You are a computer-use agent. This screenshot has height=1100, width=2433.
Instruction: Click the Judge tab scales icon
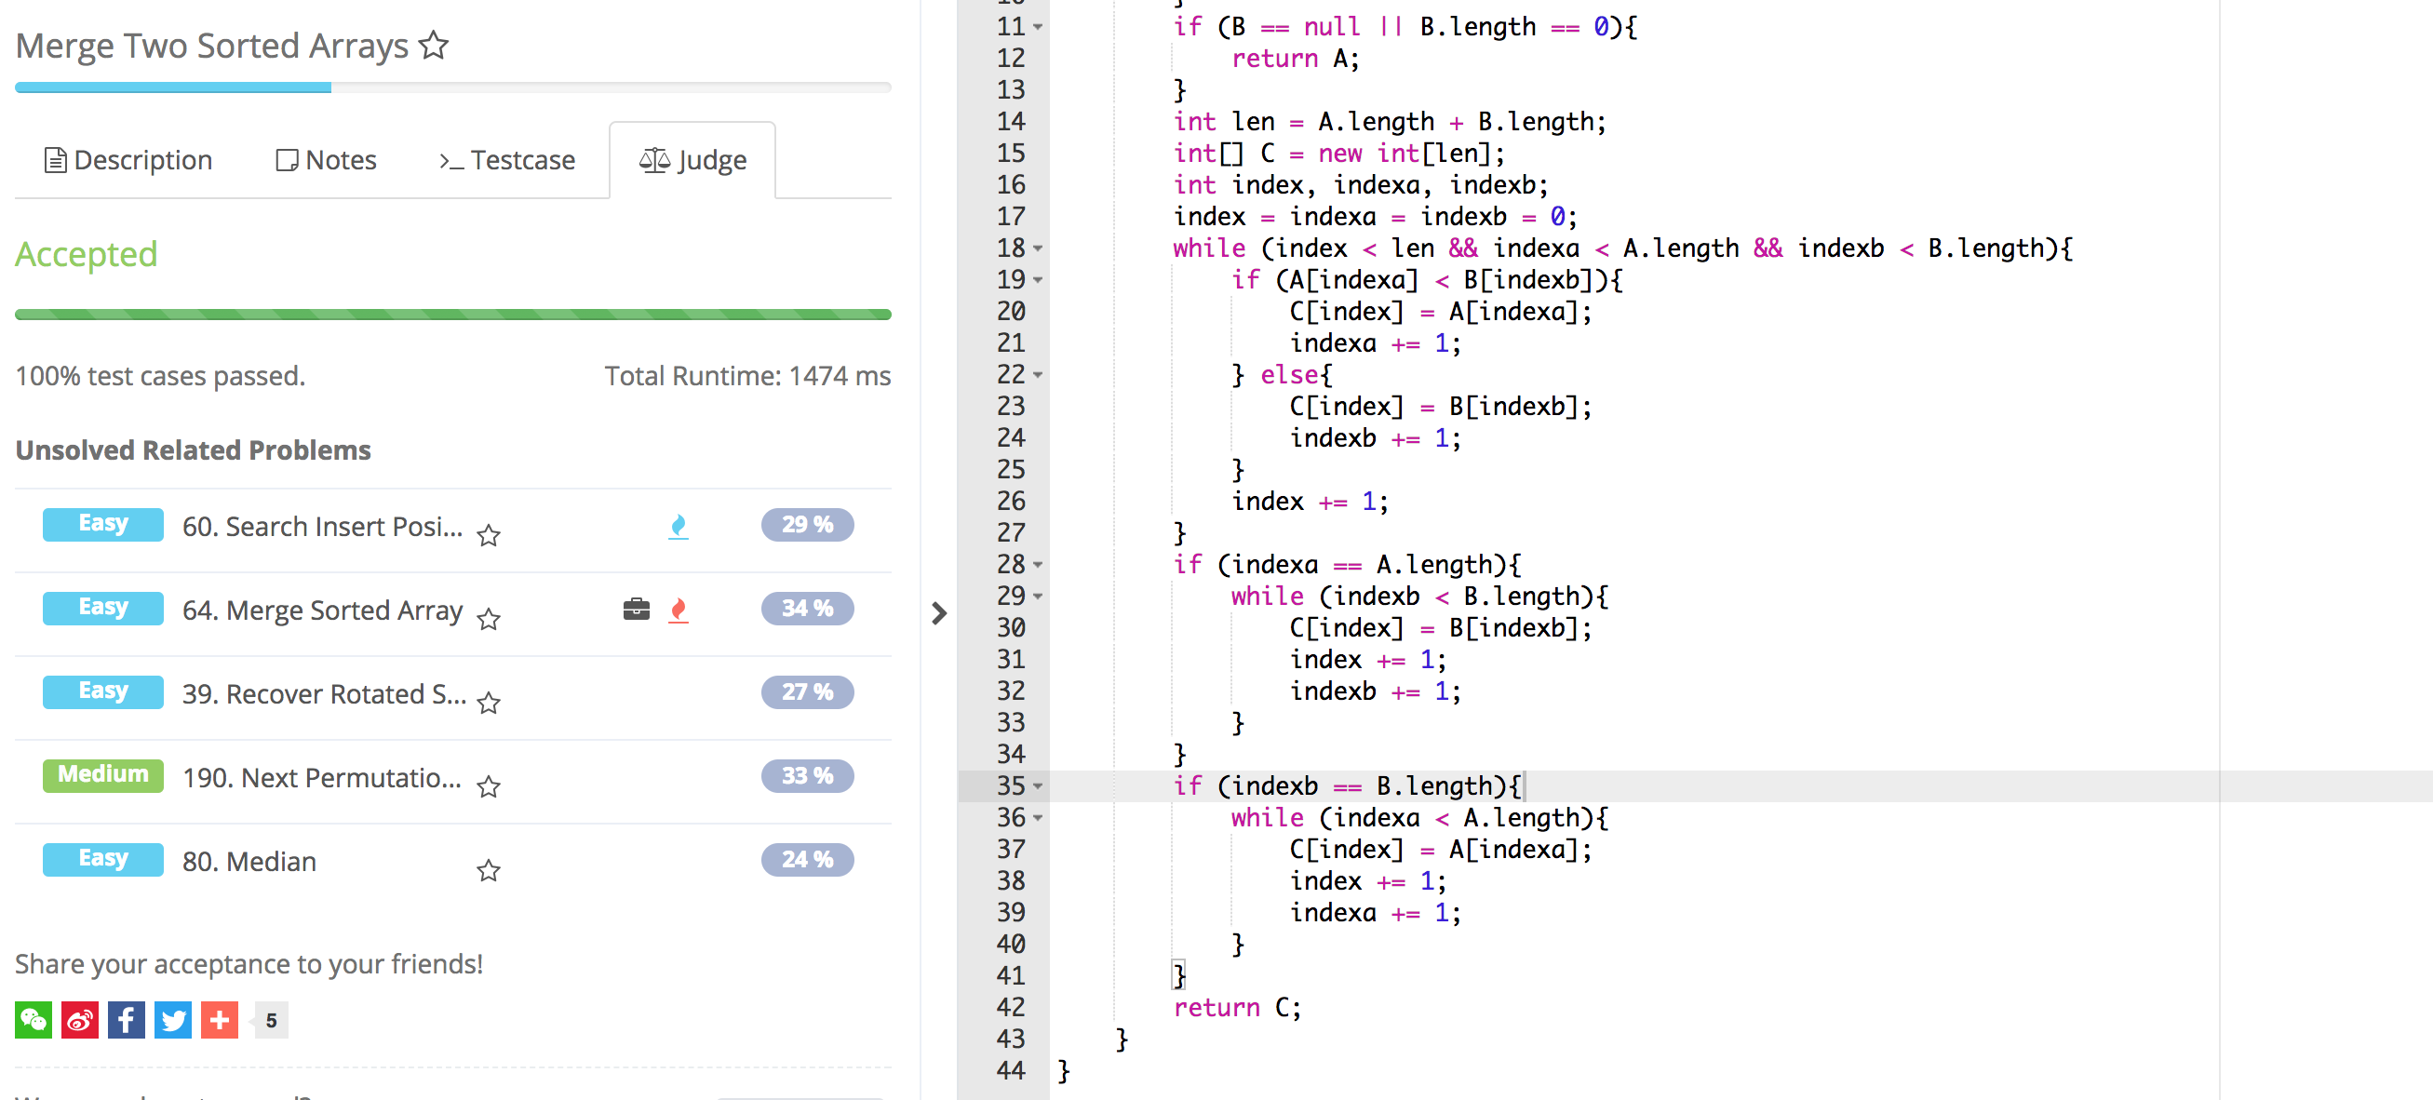pyautogui.click(x=654, y=160)
